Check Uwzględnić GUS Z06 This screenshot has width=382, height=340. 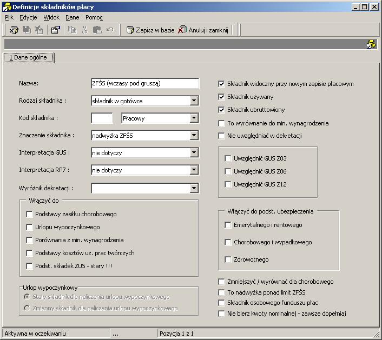228,171
